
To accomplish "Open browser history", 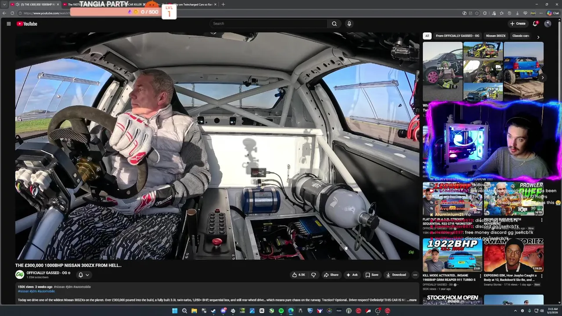I will coord(509,13).
